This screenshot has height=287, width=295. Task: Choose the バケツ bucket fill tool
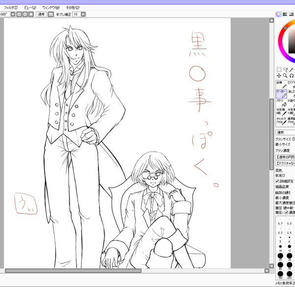pos(281,103)
